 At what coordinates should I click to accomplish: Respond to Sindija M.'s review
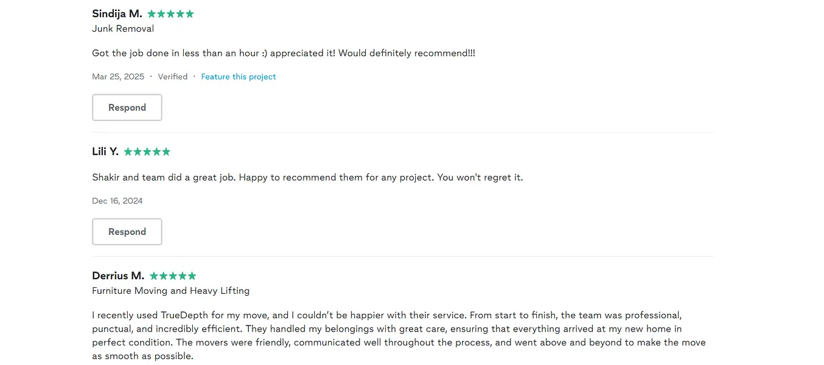[127, 108]
